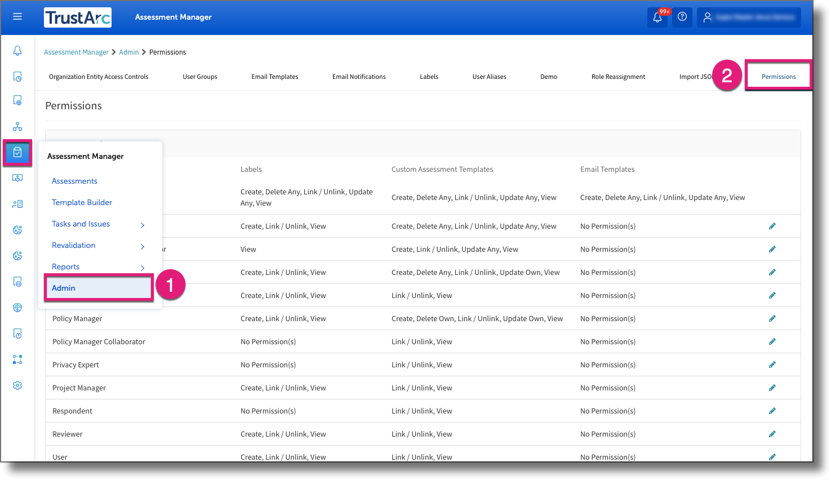Open the User Groups tab
Viewport: 831px width, 480px height.
click(x=199, y=76)
